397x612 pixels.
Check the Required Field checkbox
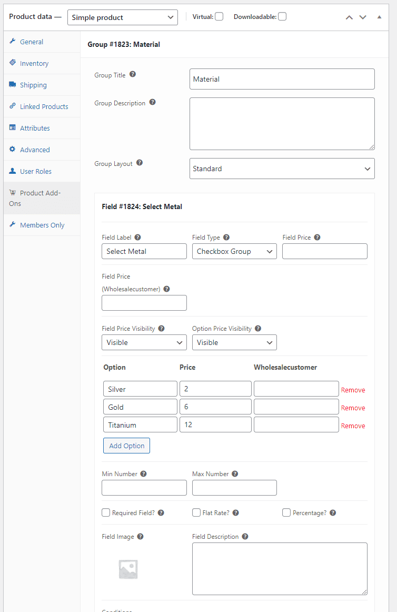[x=106, y=512]
